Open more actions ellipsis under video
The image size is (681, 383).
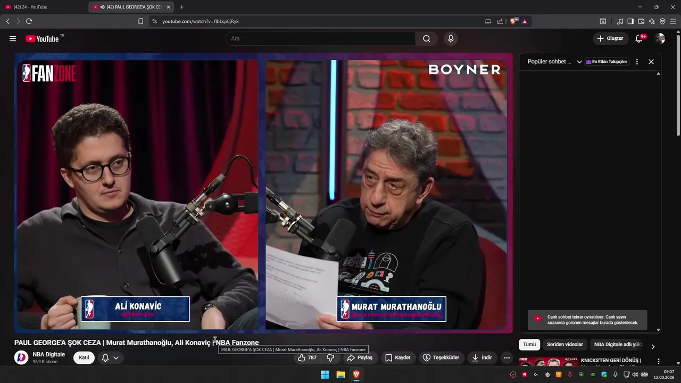506,357
